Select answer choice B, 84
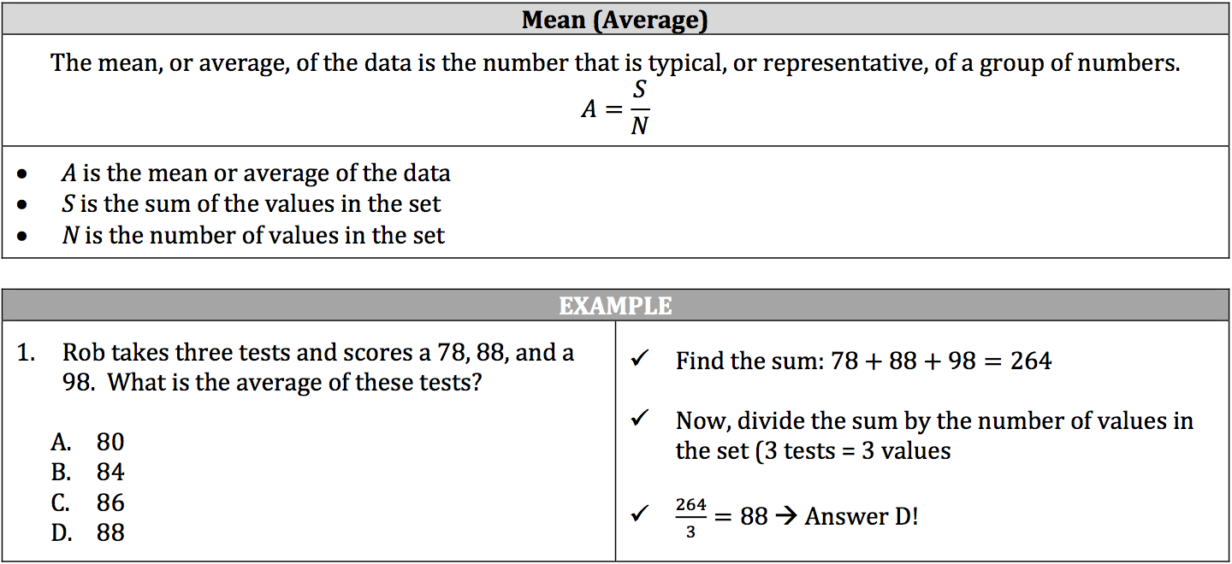This screenshot has width=1232, height=564. coord(88,472)
